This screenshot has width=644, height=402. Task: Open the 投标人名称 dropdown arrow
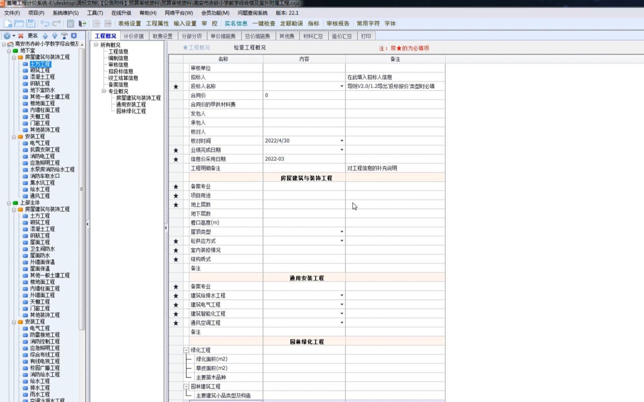(342, 86)
